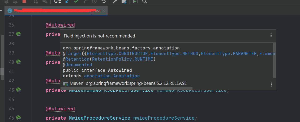Click line number 38 in gutter
Screen dimensions: 300x122
tap(11, 44)
